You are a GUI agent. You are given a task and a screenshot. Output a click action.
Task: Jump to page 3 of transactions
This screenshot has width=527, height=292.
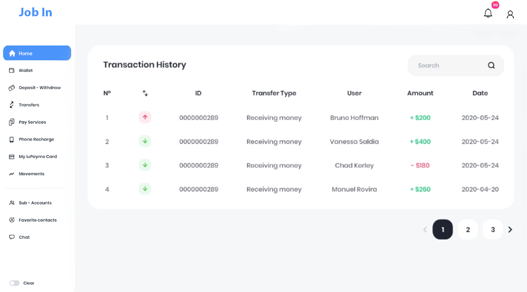(492, 229)
